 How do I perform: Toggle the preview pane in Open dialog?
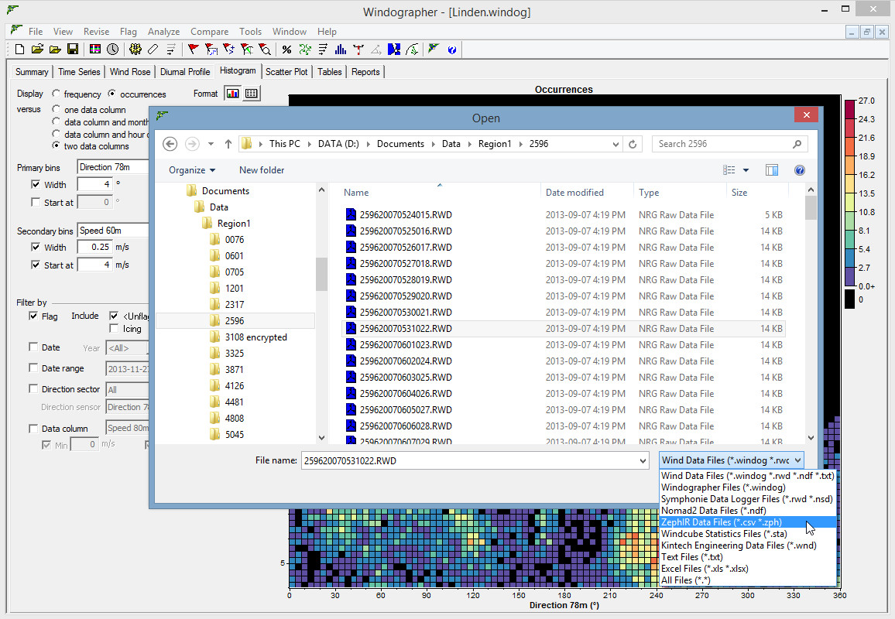pos(772,170)
